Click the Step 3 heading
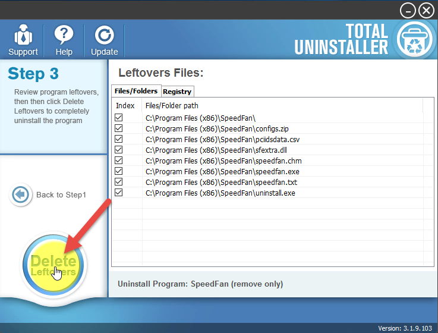 (x=33, y=74)
